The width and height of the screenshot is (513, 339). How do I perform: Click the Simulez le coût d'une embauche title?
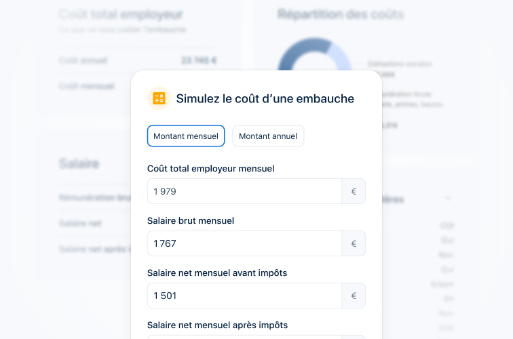(265, 98)
